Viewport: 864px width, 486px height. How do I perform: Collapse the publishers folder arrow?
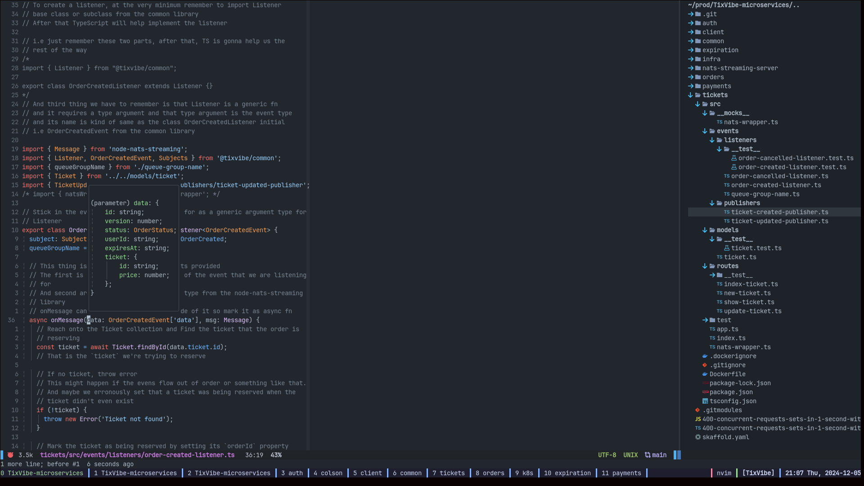pos(712,203)
